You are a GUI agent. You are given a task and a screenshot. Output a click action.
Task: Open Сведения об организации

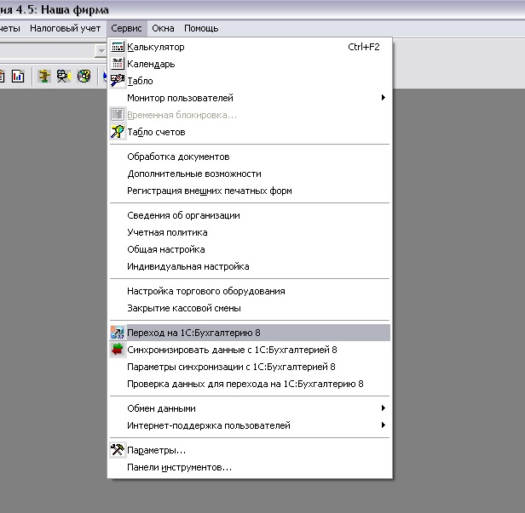pos(250,215)
